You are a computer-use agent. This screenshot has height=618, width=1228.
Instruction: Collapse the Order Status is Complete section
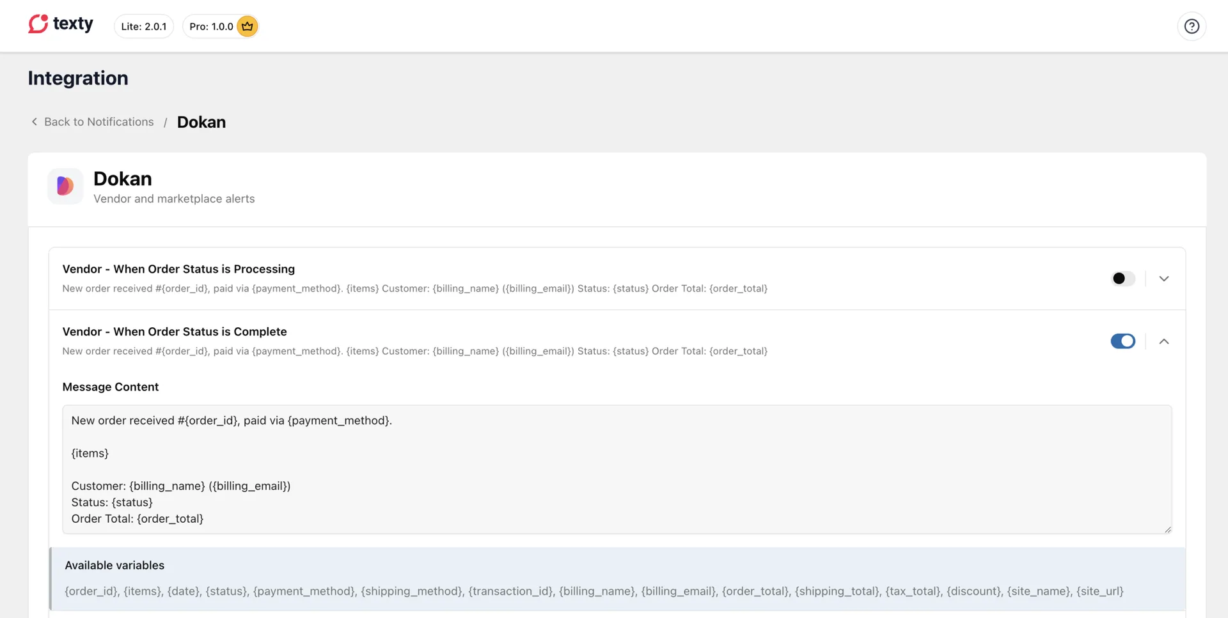point(1164,341)
